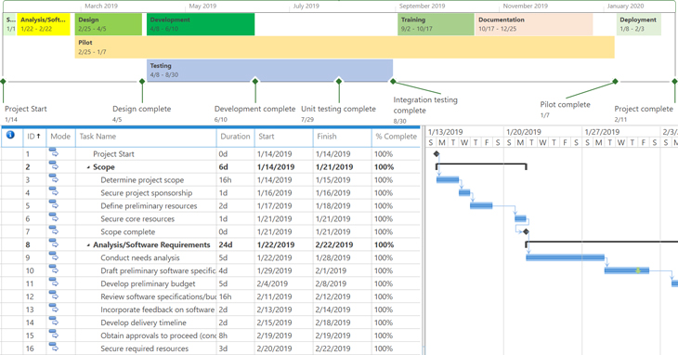Click the Project Start milestone in Gantt chart
The height and width of the screenshot is (355, 678).
pyautogui.click(x=437, y=154)
